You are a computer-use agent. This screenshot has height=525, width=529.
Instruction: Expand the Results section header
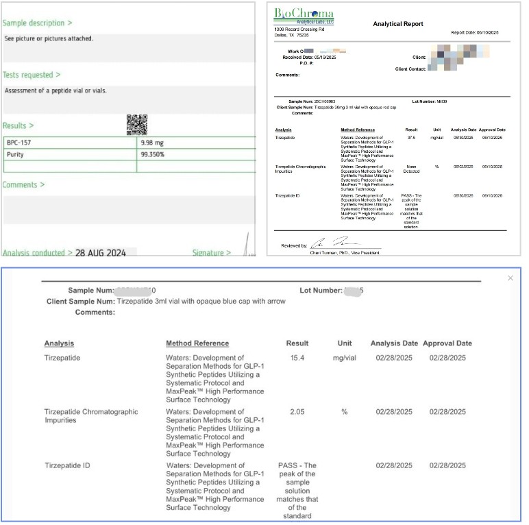click(19, 126)
